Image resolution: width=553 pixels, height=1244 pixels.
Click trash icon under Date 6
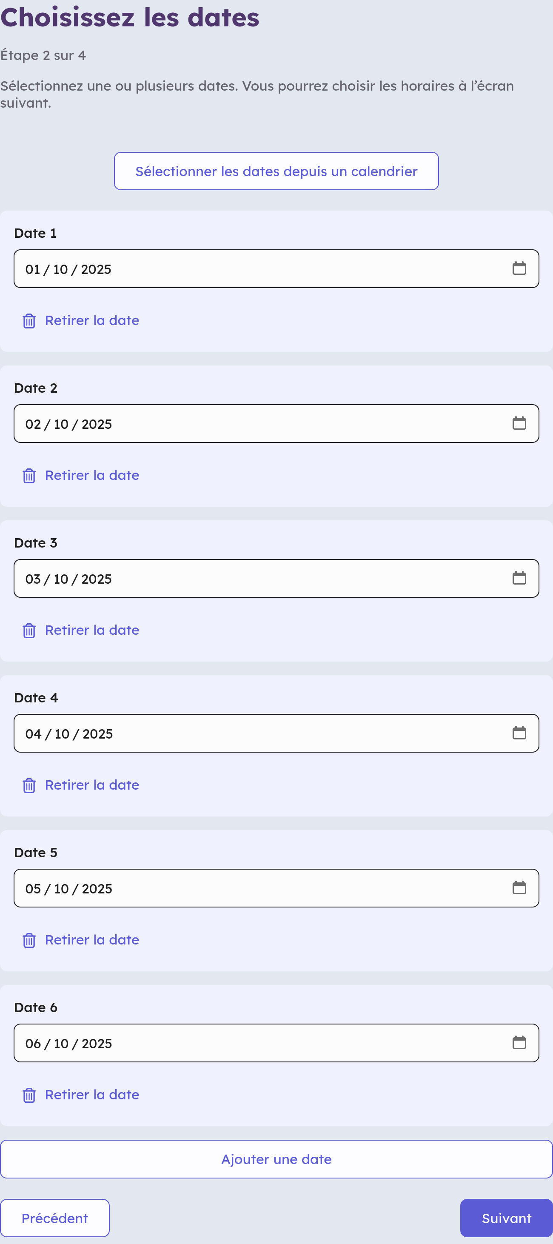(x=29, y=1095)
